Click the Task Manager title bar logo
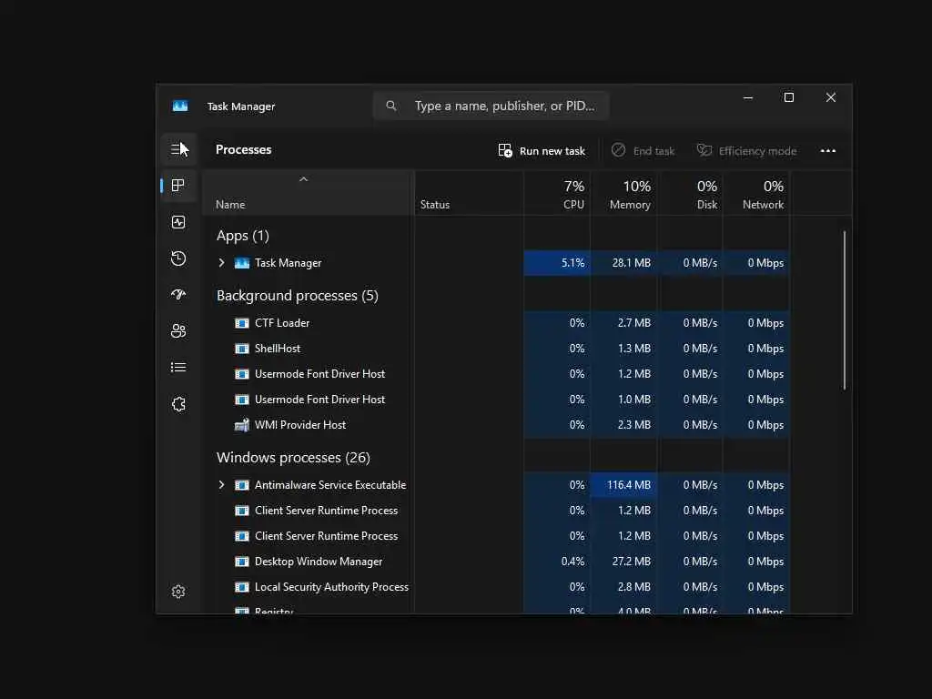 click(x=180, y=106)
